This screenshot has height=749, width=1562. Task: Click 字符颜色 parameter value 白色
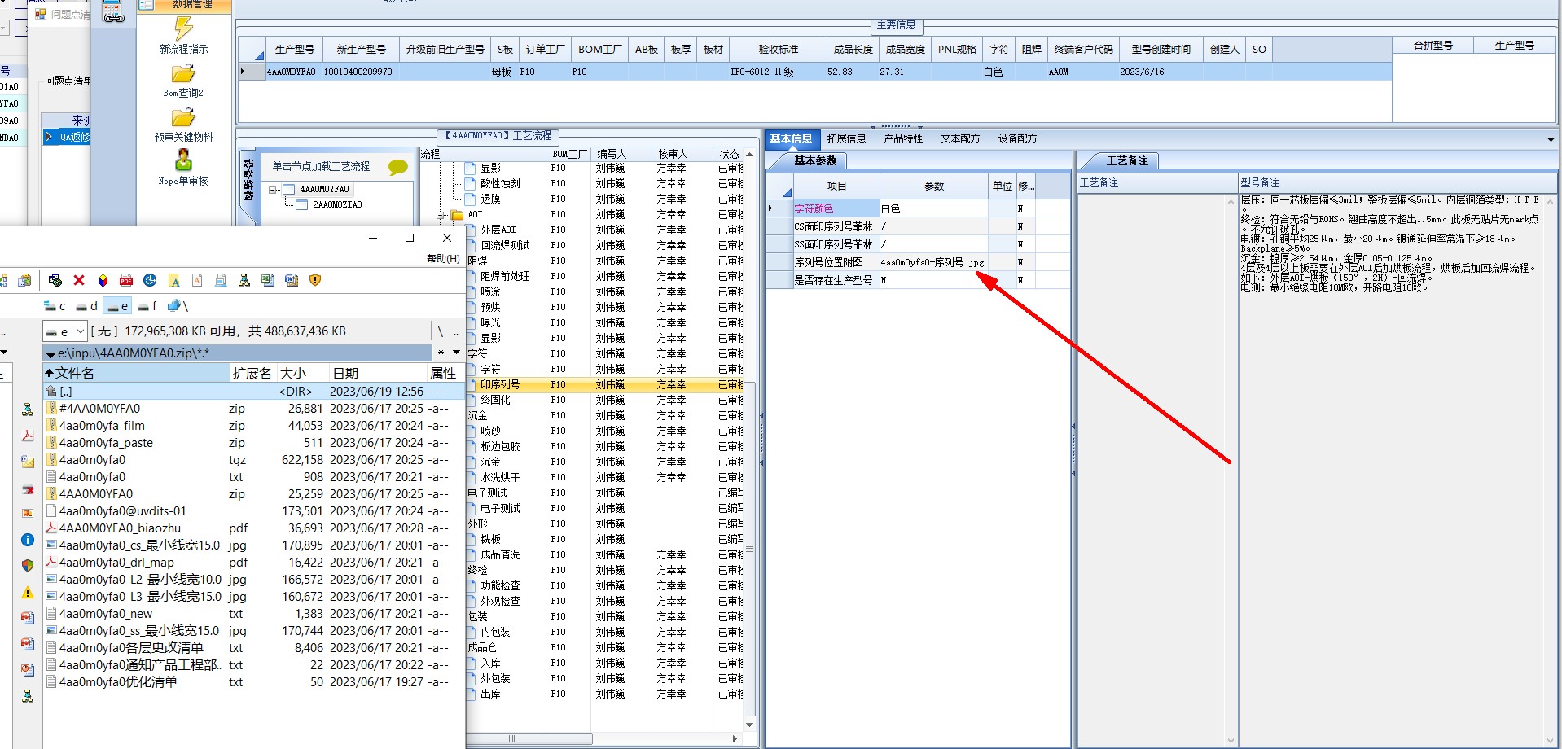[933, 208]
